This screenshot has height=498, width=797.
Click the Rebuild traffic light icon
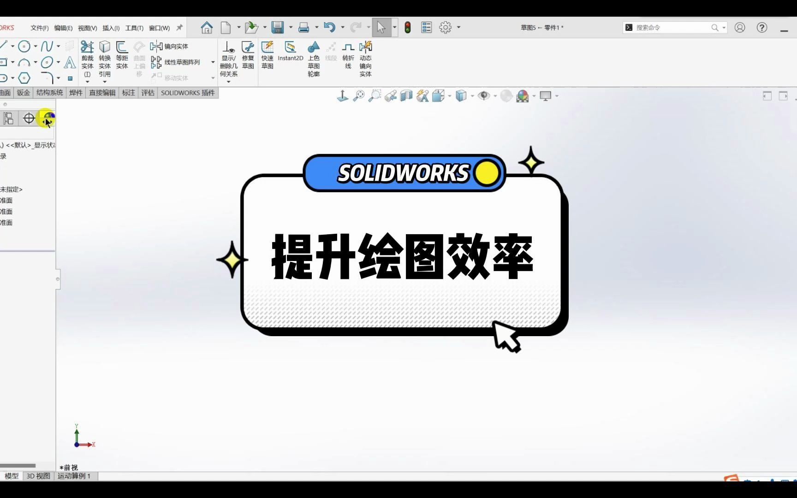point(408,28)
